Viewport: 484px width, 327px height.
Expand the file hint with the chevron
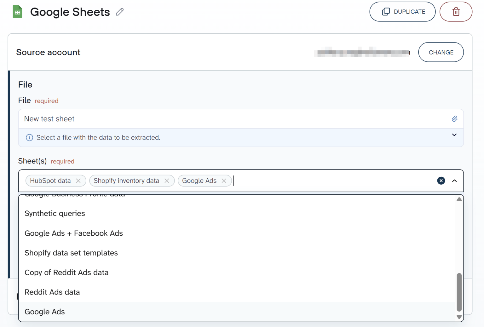454,135
